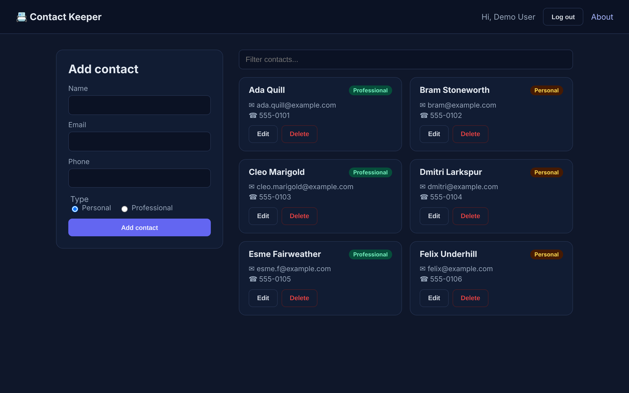Select the Personal type radio button
The width and height of the screenshot is (629, 393).
point(75,209)
